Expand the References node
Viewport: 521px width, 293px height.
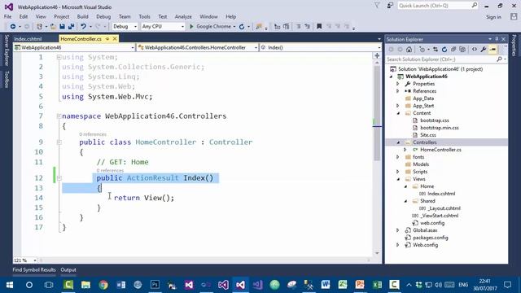click(398, 91)
